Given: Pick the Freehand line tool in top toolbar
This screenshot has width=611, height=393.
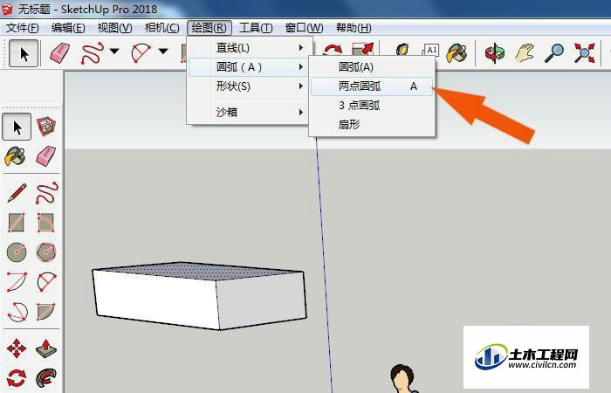Looking at the screenshot, I should tap(92, 53).
